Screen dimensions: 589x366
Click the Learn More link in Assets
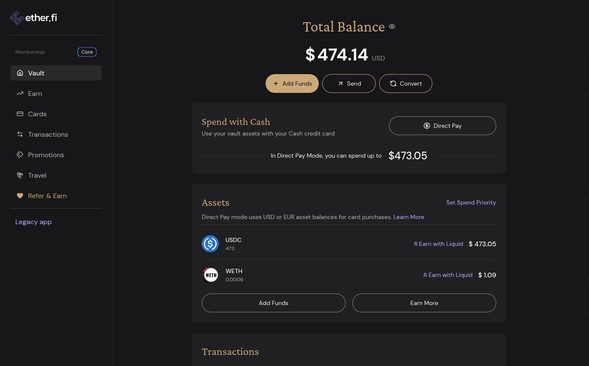point(409,217)
